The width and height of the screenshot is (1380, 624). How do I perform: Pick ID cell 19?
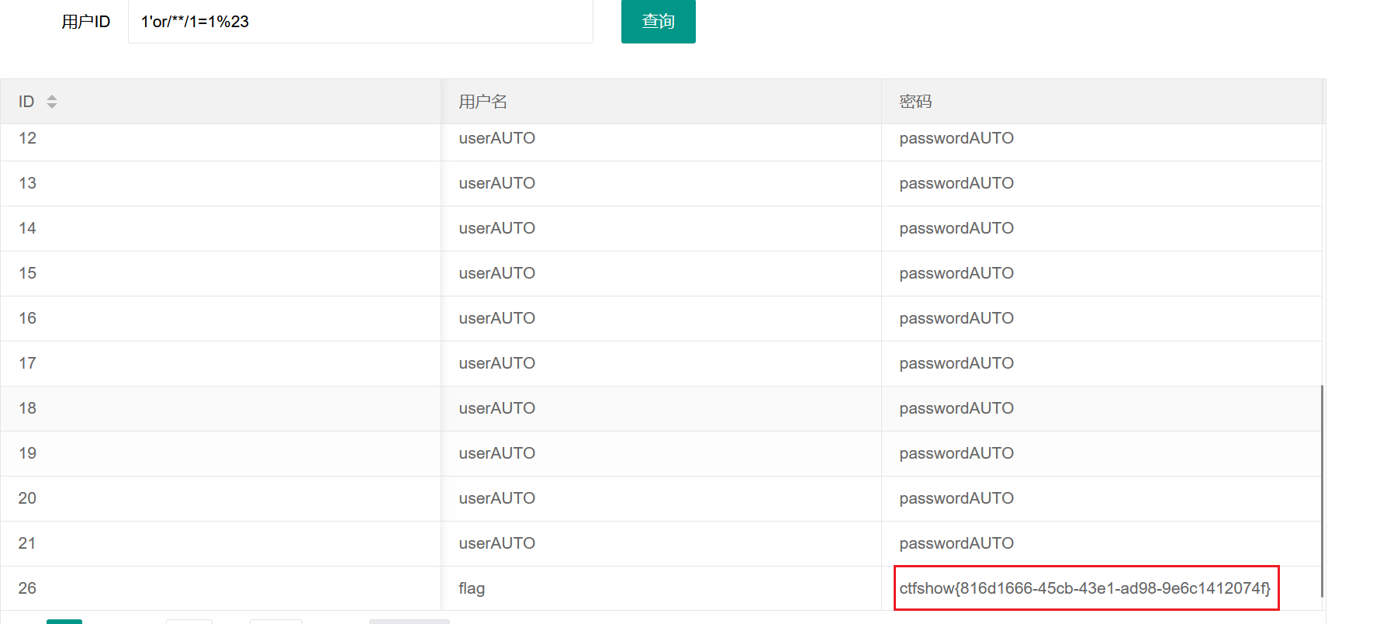click(28, 453)
